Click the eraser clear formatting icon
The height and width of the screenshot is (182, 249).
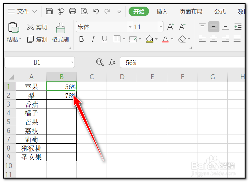[x=182, y=39]
